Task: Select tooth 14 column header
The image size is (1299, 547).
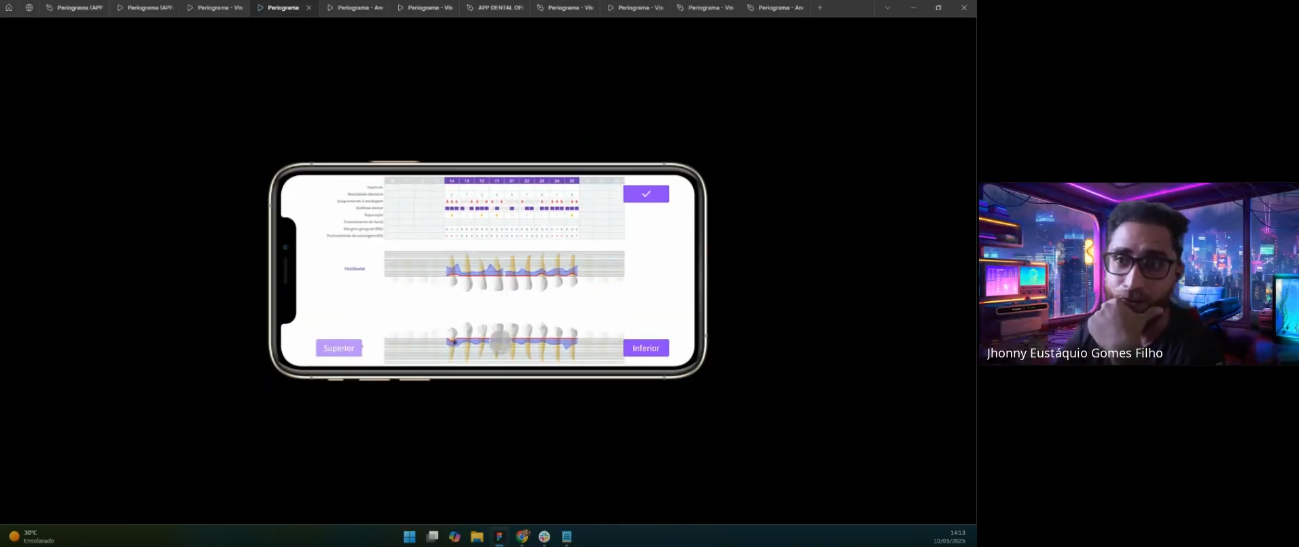Action: [452, 181]
